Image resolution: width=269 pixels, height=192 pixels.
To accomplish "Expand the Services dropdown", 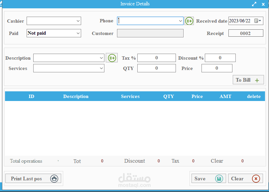I will pos(101,68).
